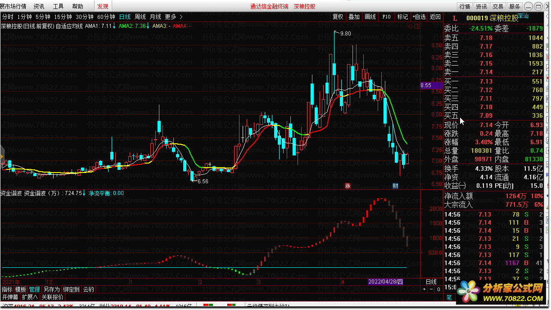
Task: Click the 叠加 overlay button
Action: click(x=354, y=17)
